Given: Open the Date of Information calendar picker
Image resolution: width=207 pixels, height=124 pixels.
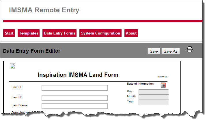Looking at the screenshot, I should click(163, 85).
